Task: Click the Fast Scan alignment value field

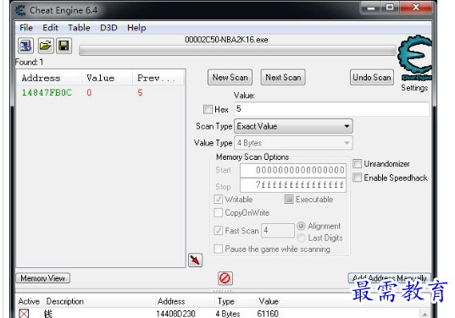Action: (278, 231)
